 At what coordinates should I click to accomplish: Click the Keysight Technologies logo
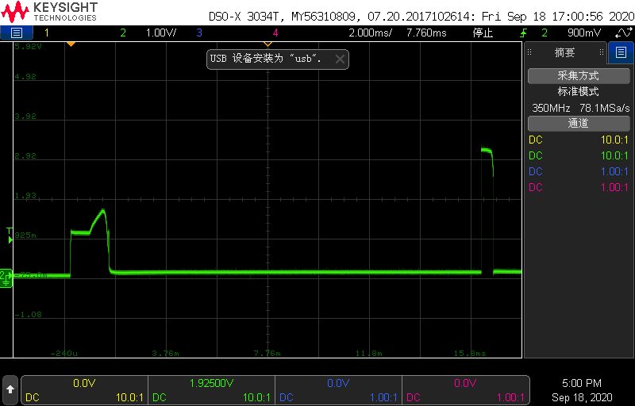tap(49, 12)
